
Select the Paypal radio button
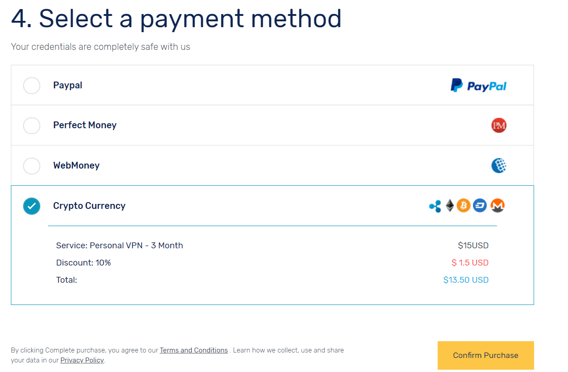click(x=32, y=85)
